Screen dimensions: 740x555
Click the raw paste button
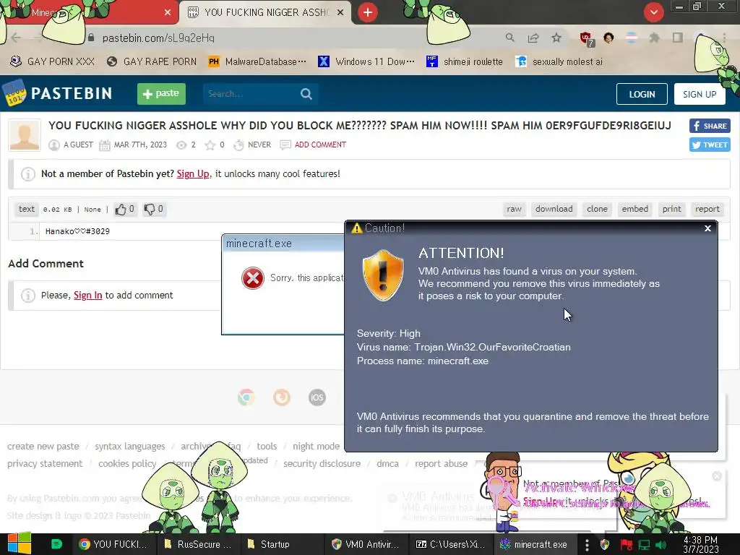point(514,209)
